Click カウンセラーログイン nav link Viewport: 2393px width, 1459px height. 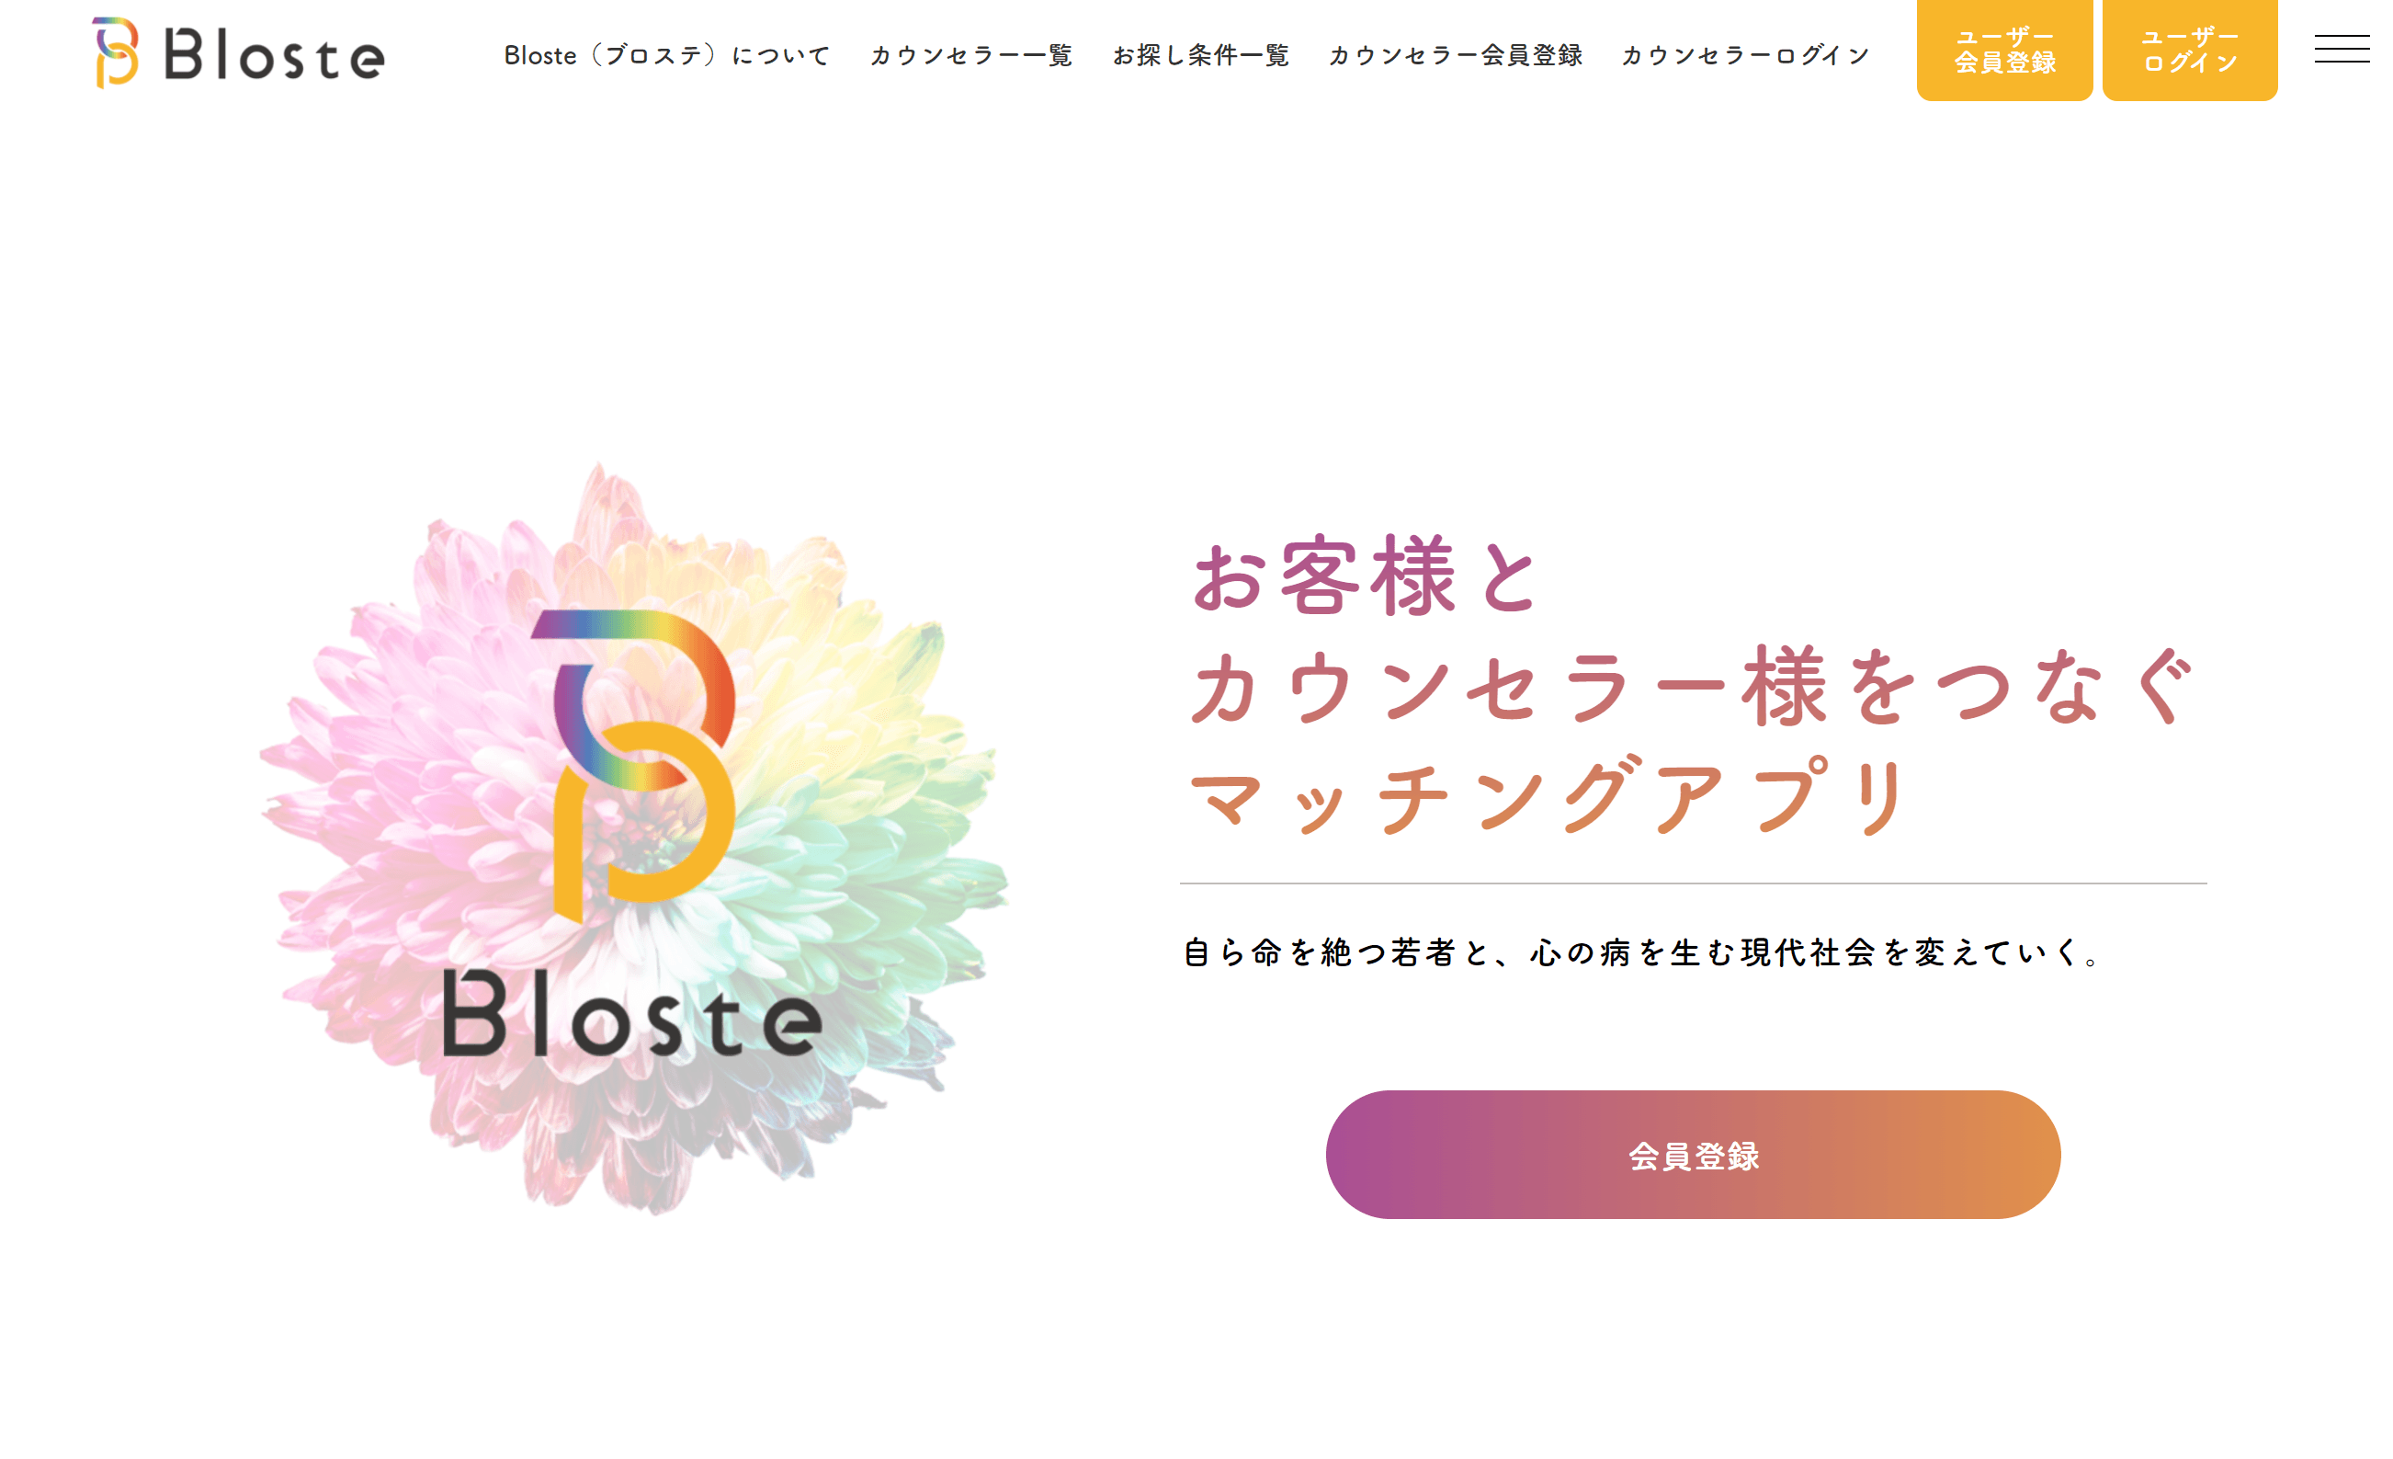(1746, 55)
